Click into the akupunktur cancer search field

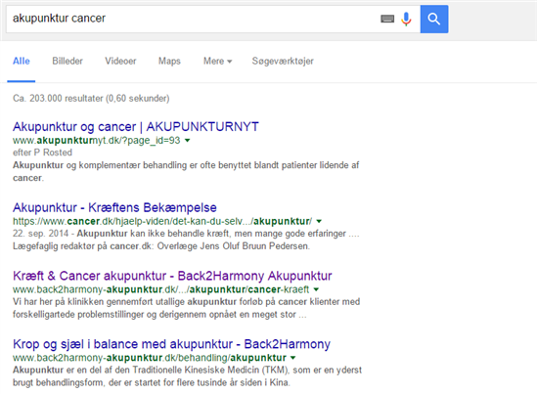point(192,19)
